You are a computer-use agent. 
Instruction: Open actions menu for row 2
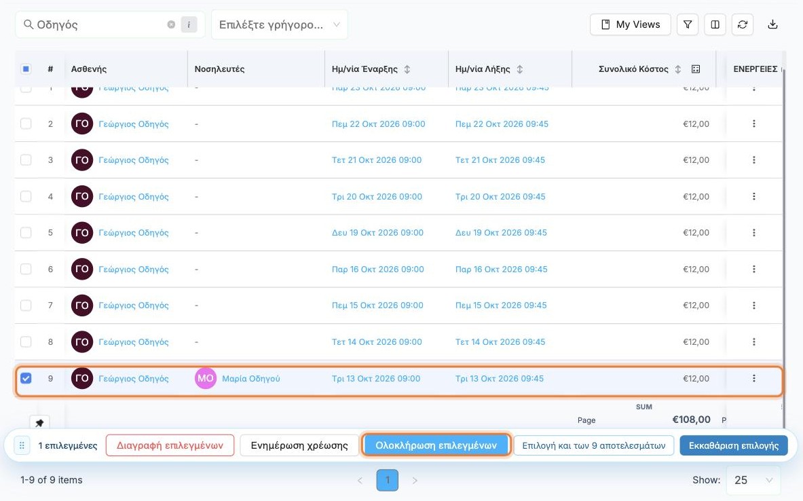pos(754,124)
